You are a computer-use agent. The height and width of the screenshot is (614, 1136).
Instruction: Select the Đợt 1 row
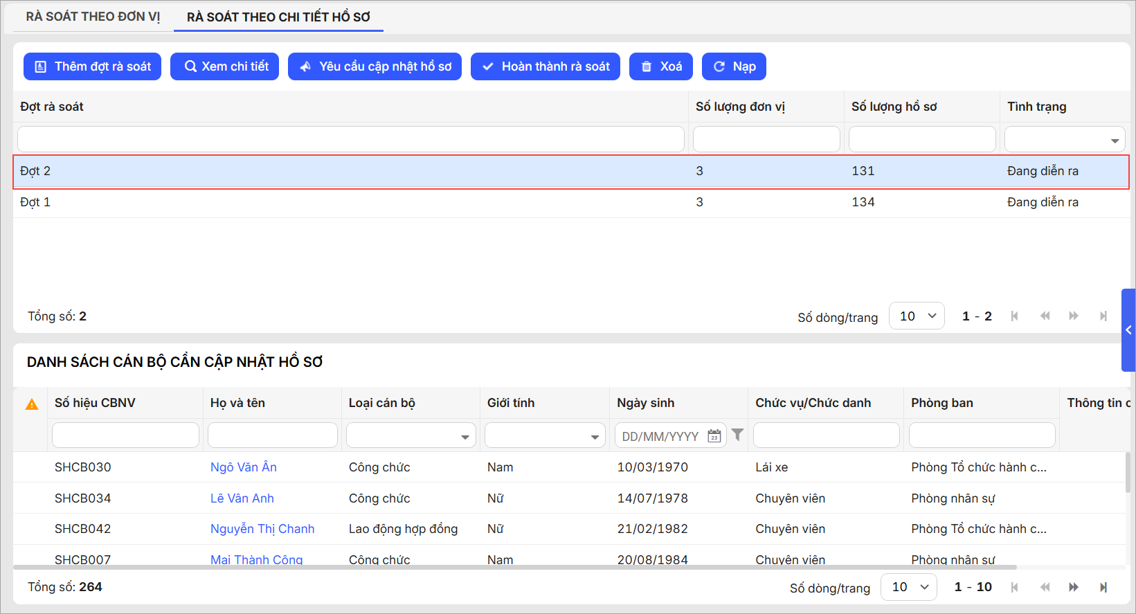(346, 202)
